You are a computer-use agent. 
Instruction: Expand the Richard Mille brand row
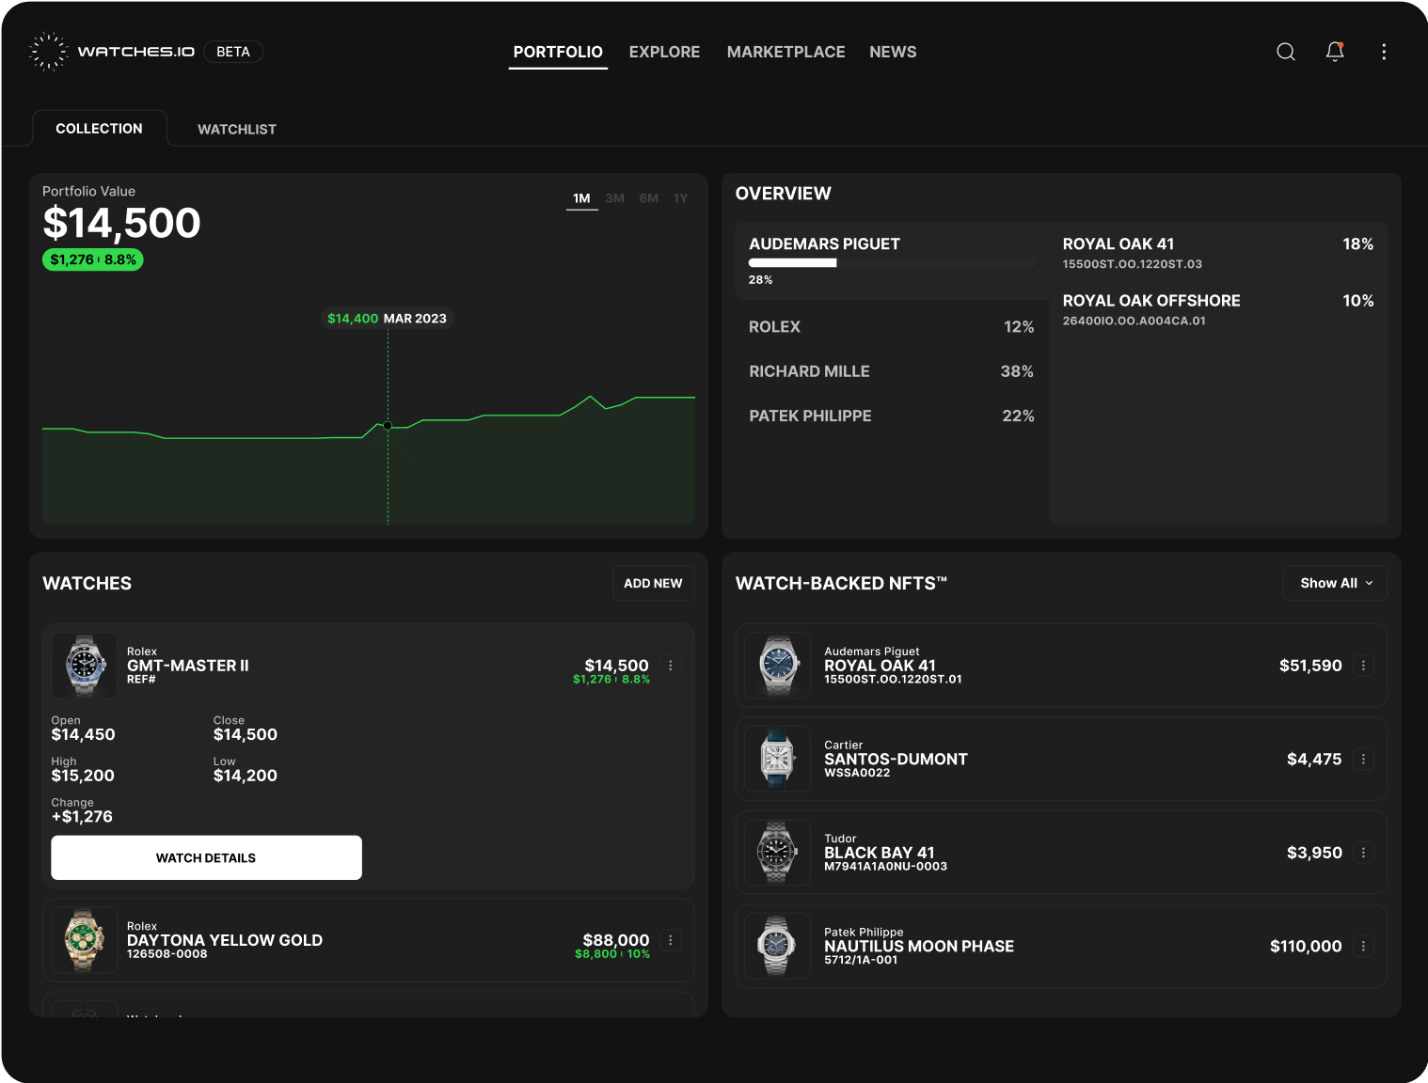tap(892, 371)
